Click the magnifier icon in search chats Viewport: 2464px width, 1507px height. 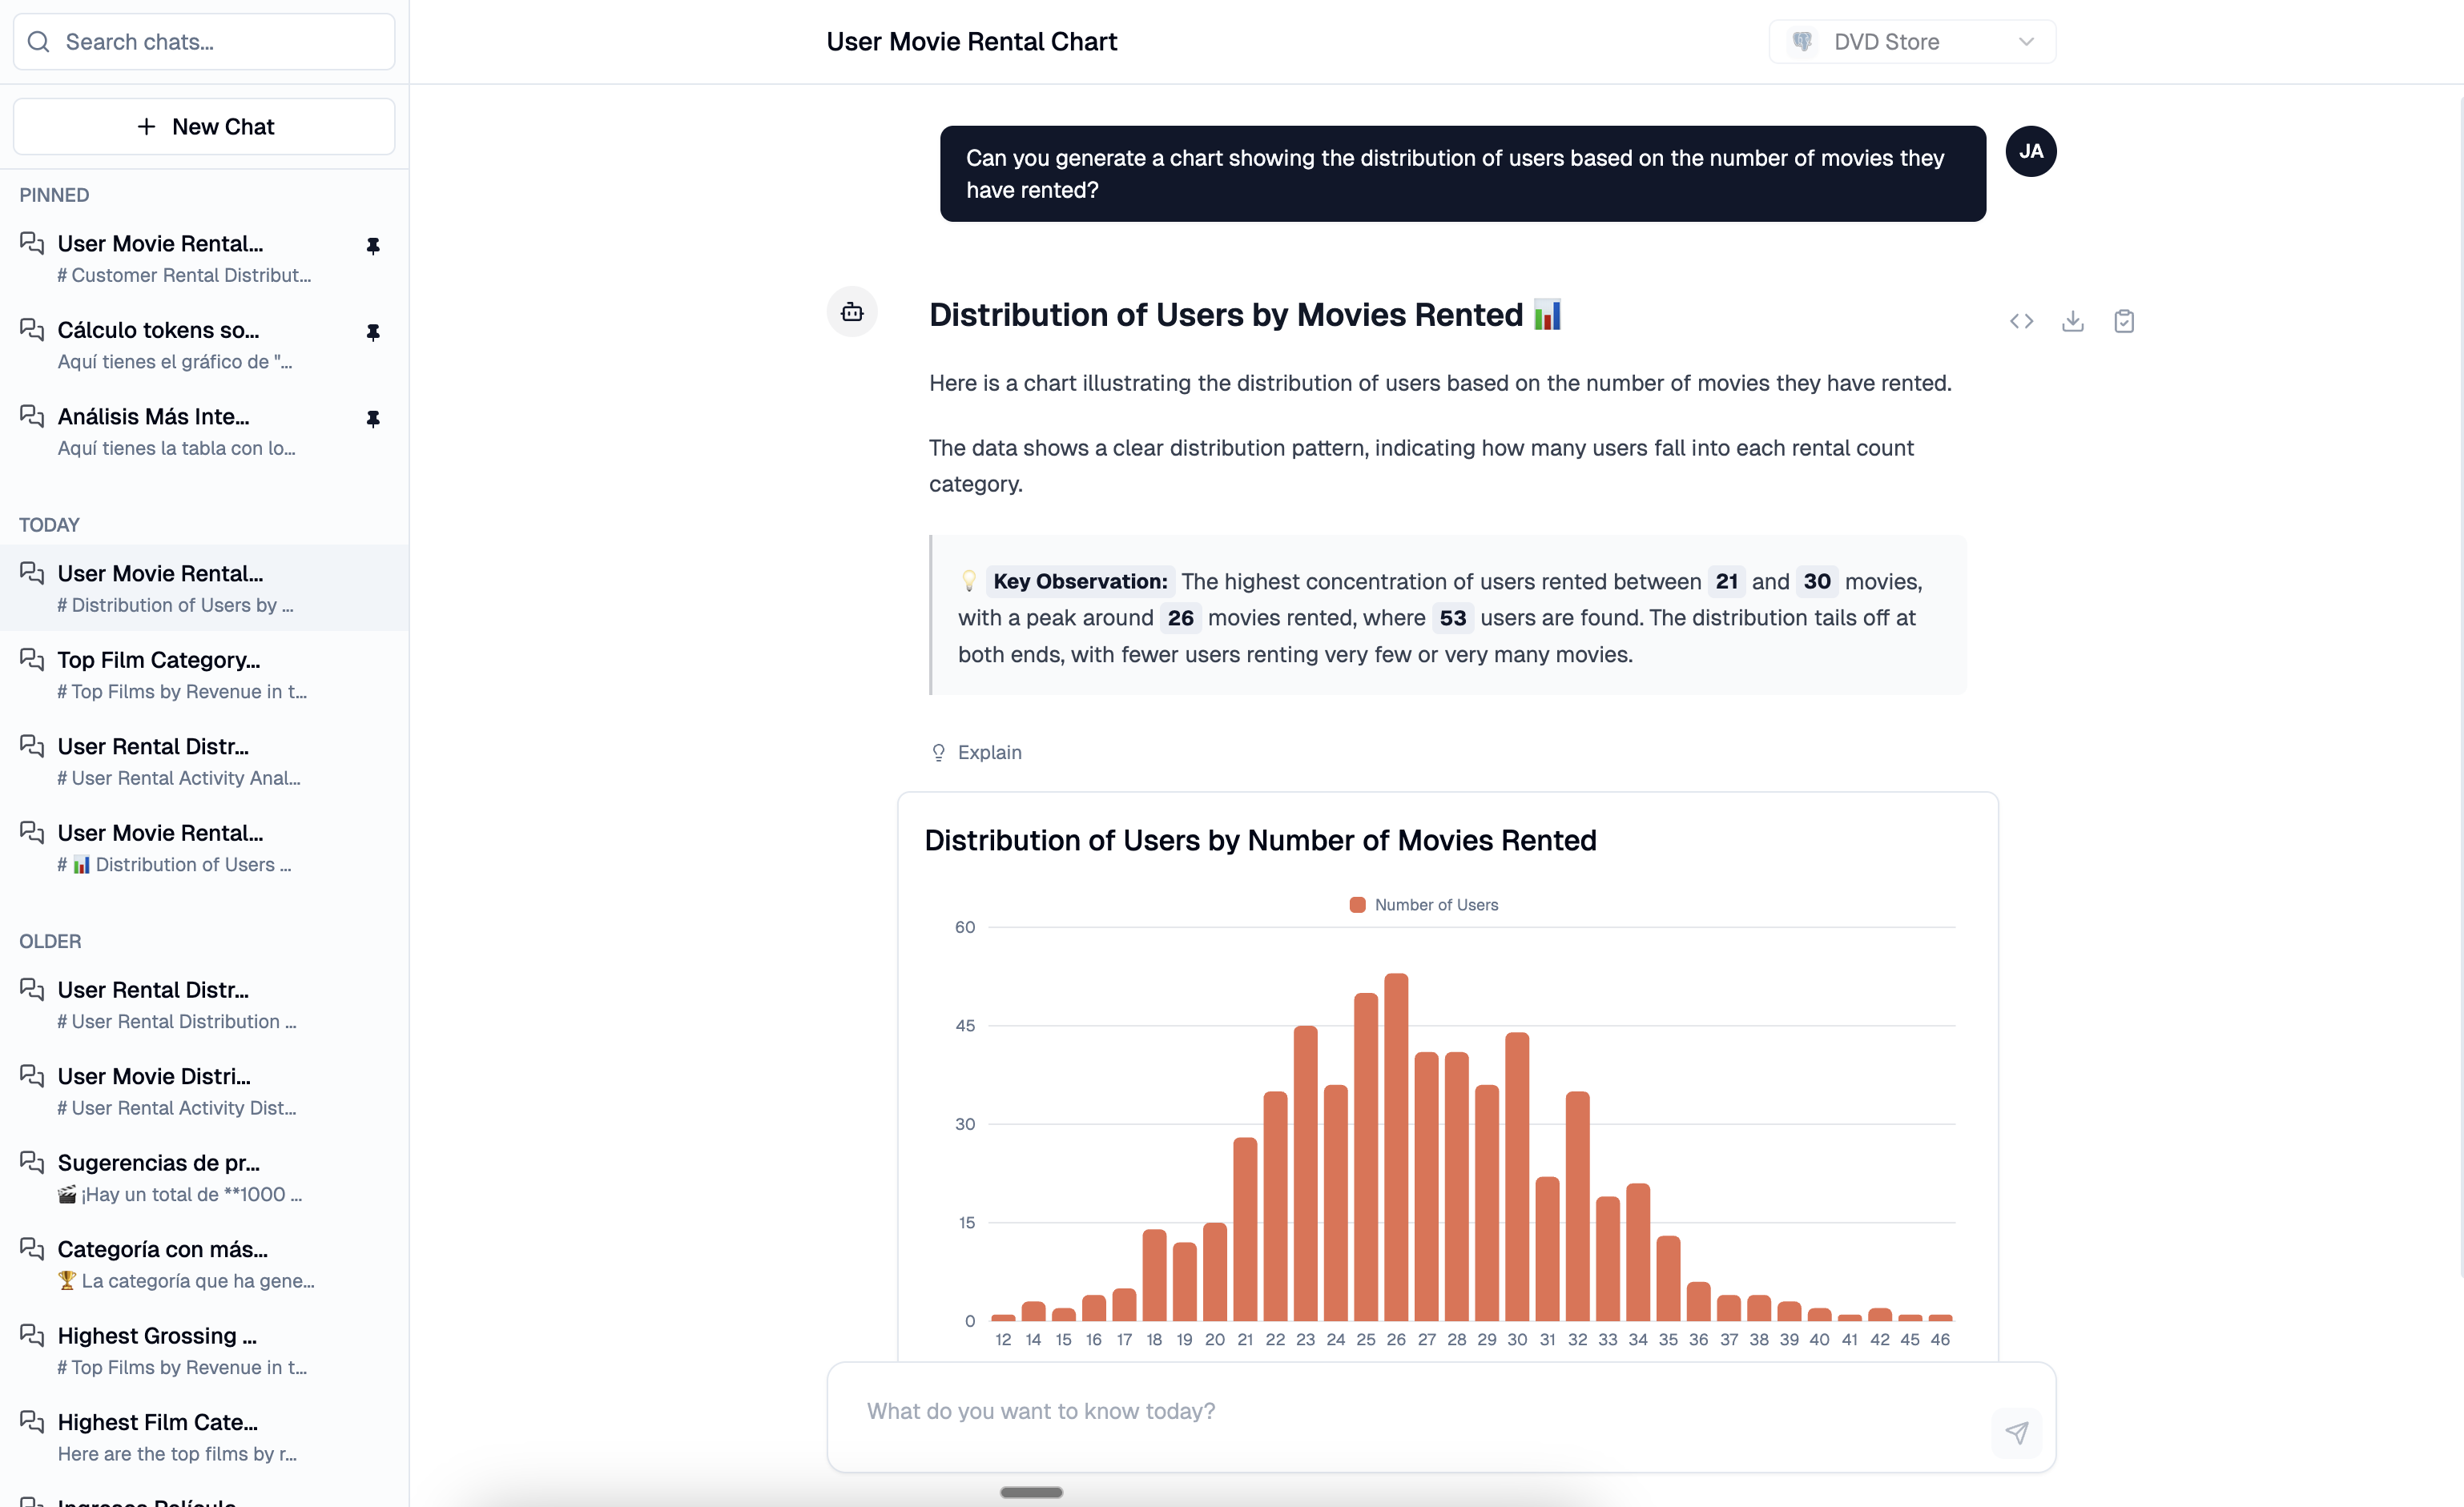click(38, 42)
